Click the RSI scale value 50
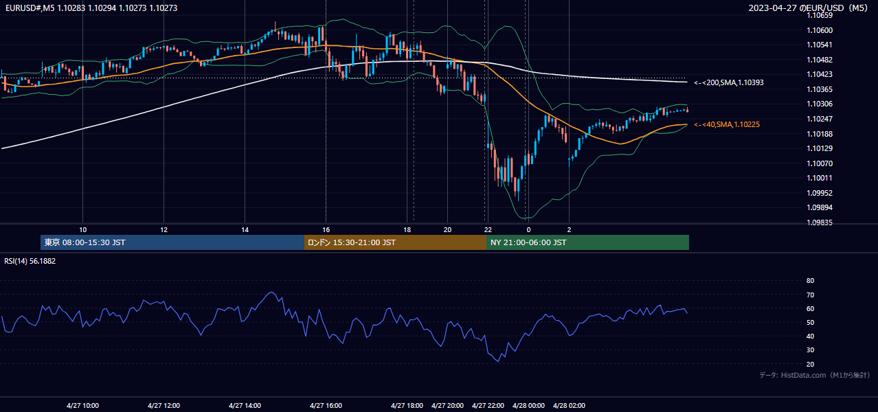Image resolution: width=878 pixels, height=412 pixels. [x=810, y=322]
